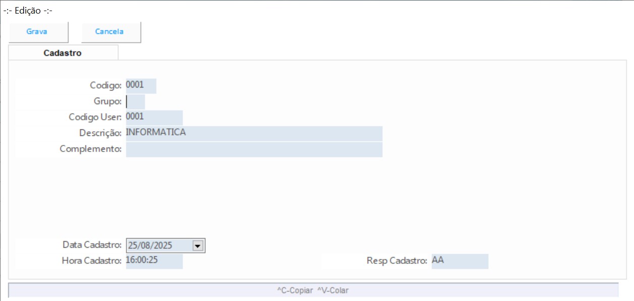Click the Complemento label text
This screenshot has height=301, width=634.
tap(90, 149)
